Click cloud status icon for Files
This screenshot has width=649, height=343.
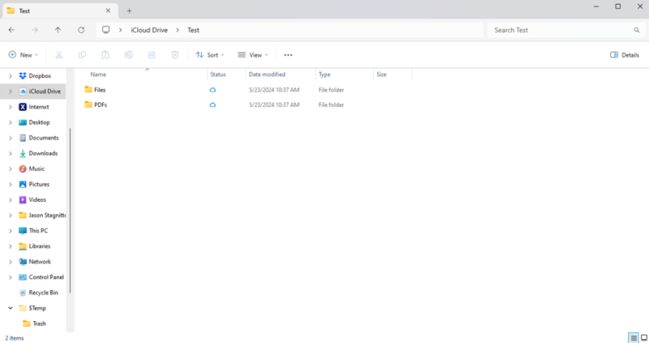tap(213, 90)
